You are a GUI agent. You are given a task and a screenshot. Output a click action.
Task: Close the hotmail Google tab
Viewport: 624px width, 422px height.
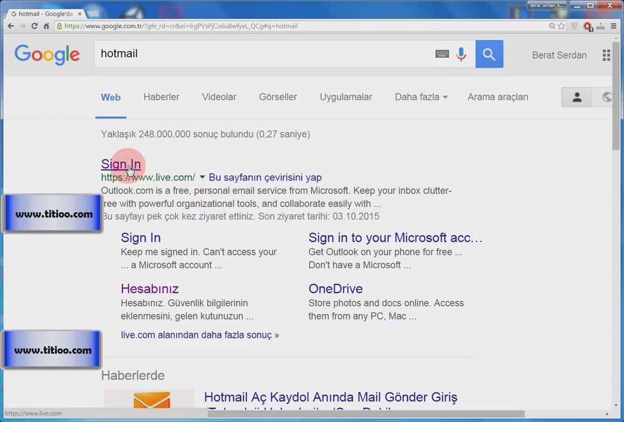(80, 13)
